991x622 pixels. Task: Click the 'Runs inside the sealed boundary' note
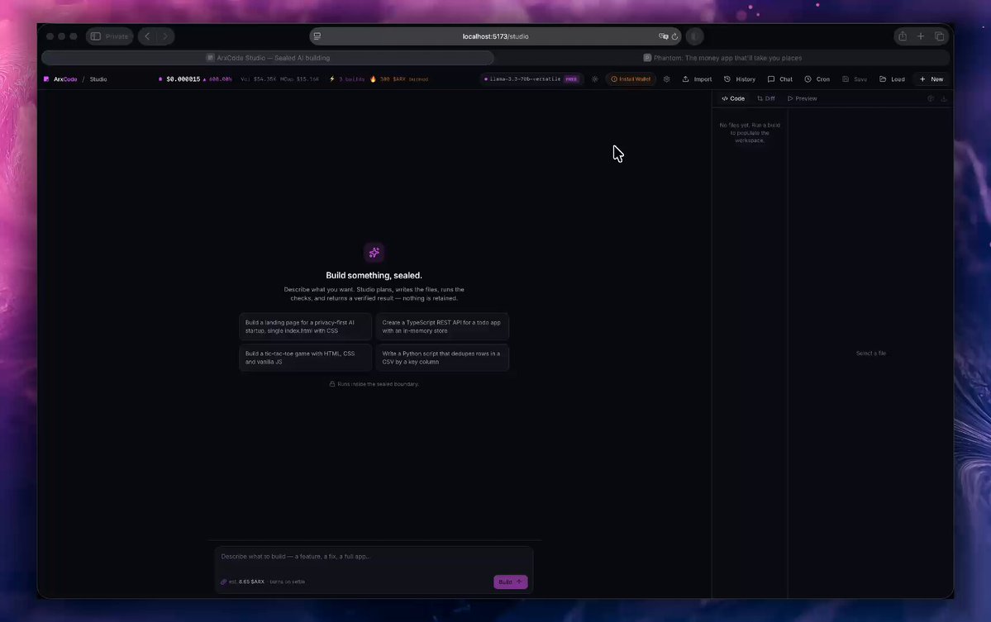click(374, 384)
